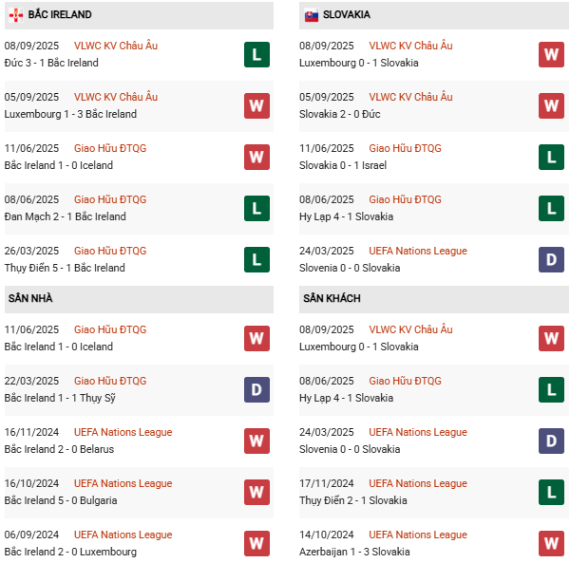
Task: Select the SLOVAKIA section header
Action: pyautogui.click(x=347, y=15)
